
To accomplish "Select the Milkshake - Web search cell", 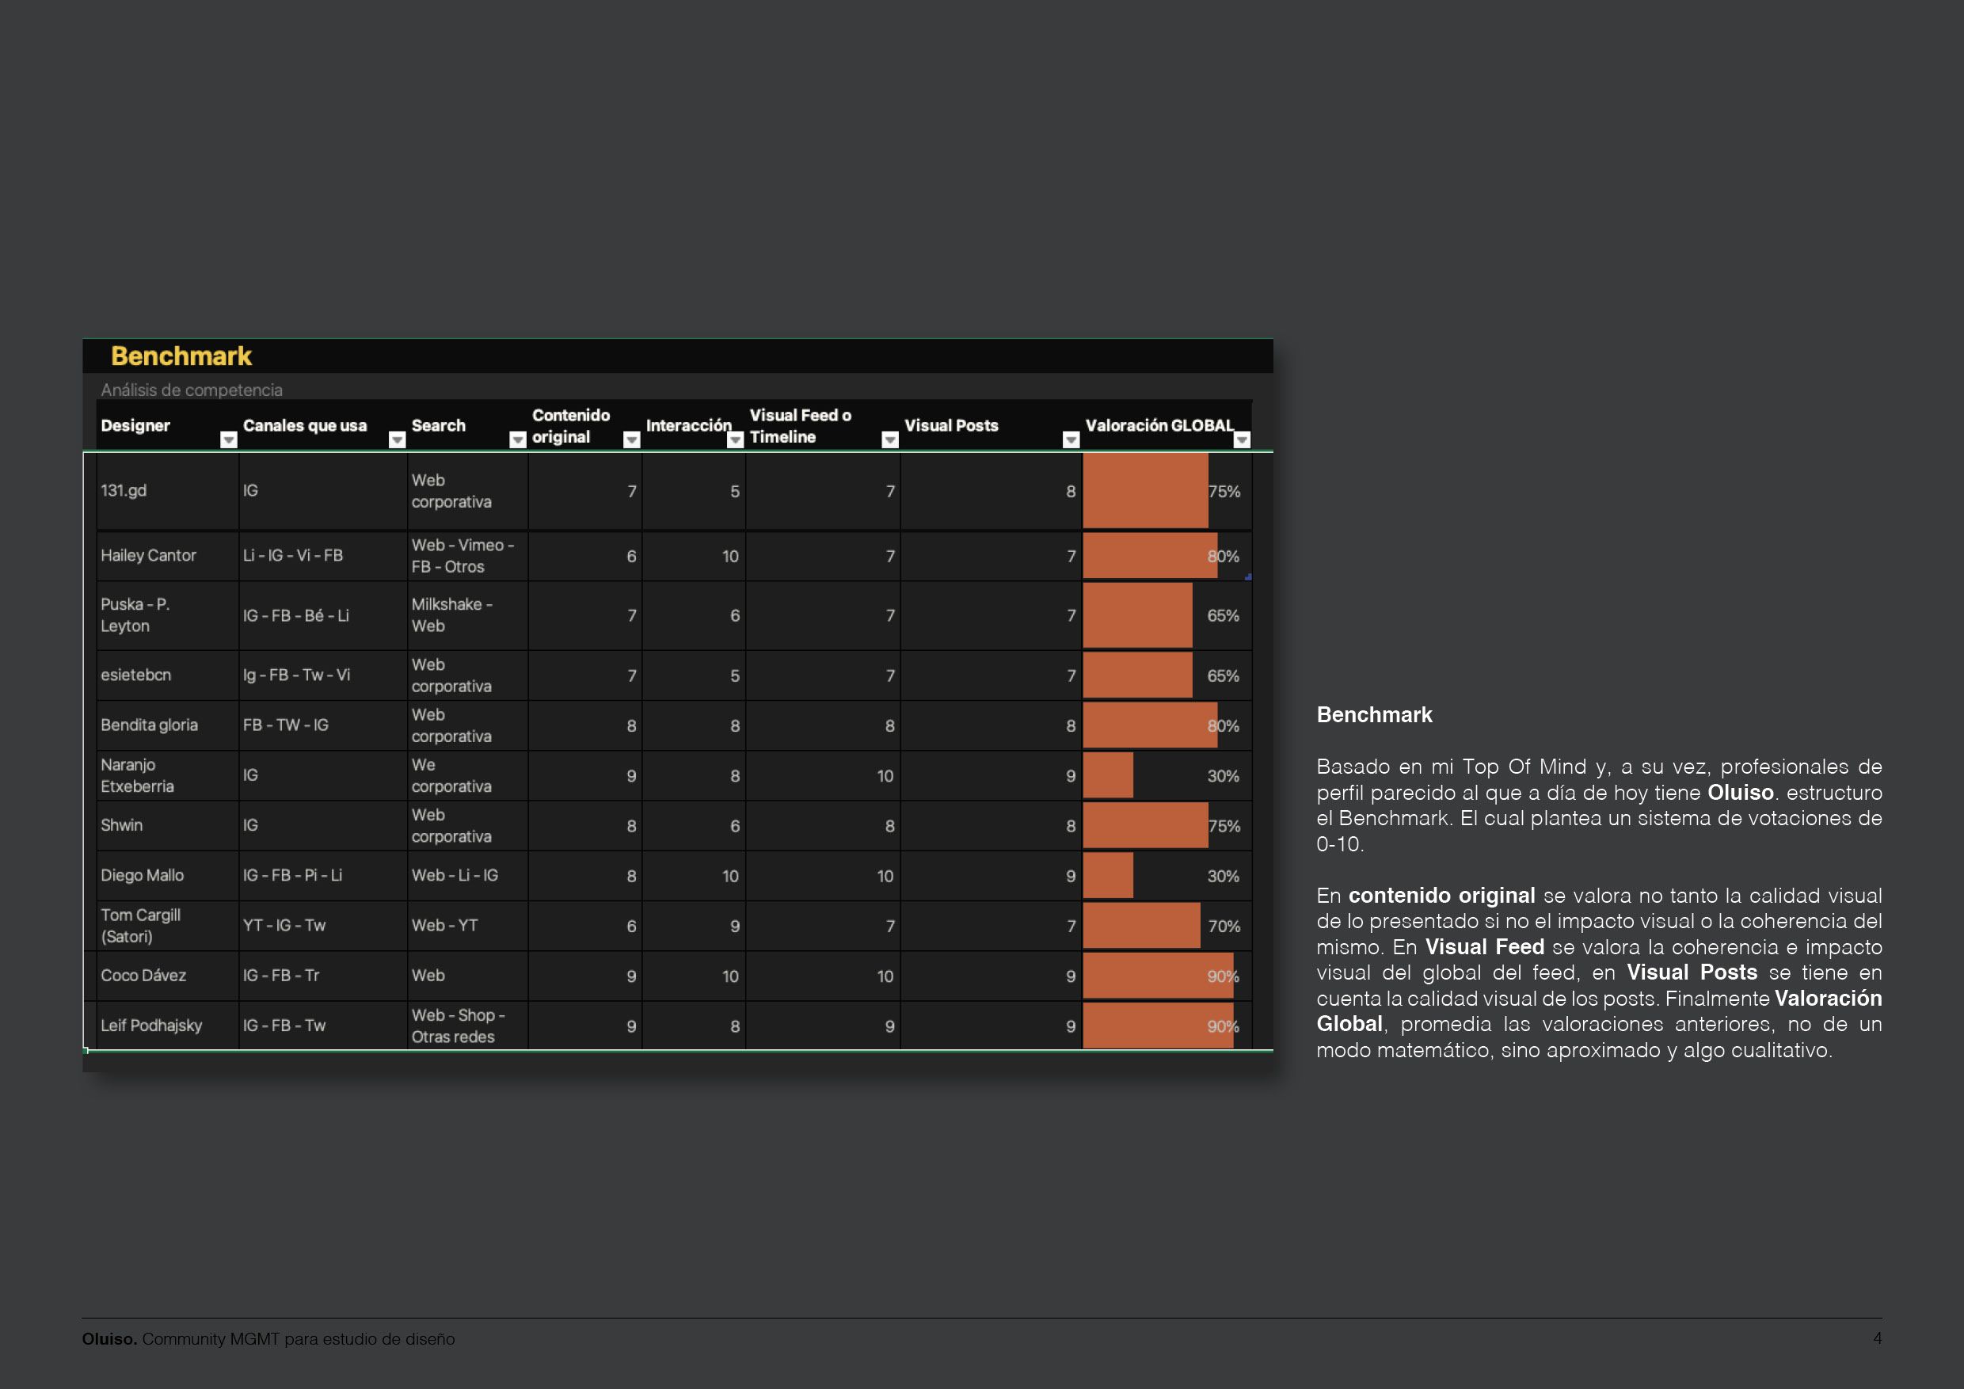I will 467,616.
